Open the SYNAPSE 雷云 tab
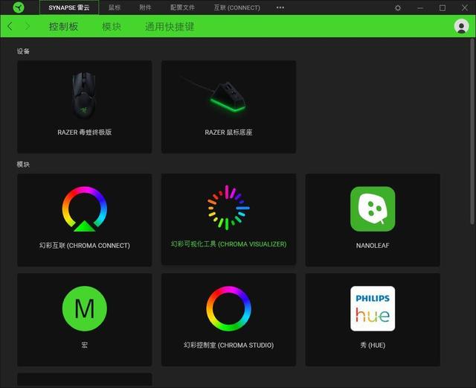The height and width of the screenshot is (388, 476). coord(69,7)
